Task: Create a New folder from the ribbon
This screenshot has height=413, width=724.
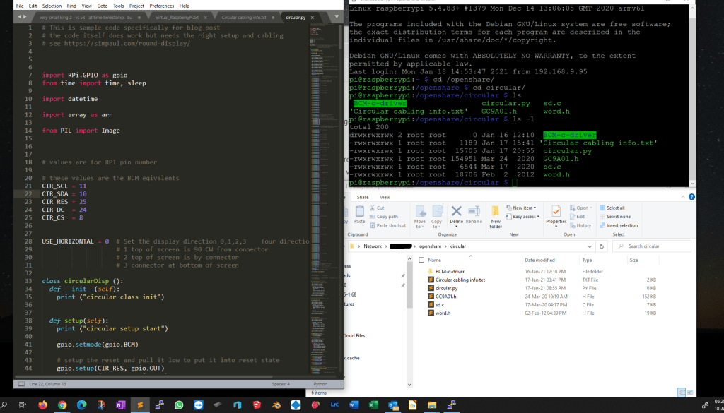Action: click(x=496, y=215)
